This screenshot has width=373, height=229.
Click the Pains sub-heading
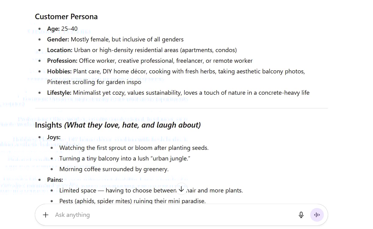[55, 180]
